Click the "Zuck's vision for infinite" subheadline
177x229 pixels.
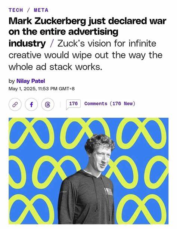coord(107,44)
